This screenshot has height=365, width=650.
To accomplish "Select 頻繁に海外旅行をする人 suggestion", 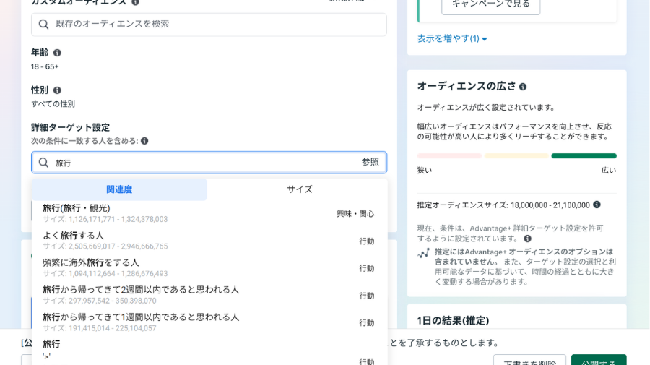I will pyautogui.click(x=209, y=268).
